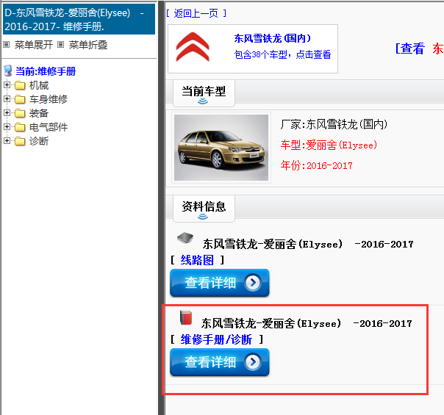The image size is (444, 415).
Task: Click the gold Elysee car thumbnail
Action: click(221, 148)
